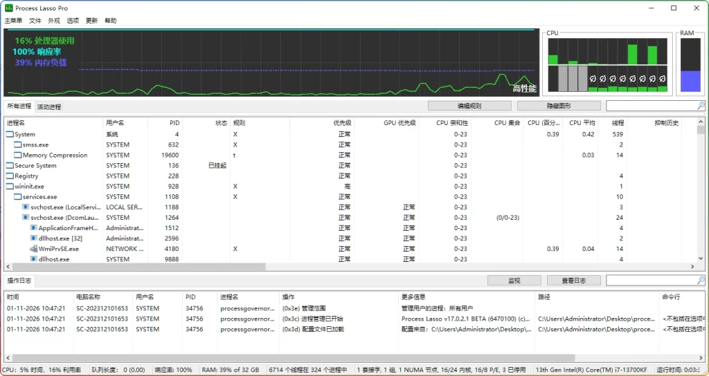Select the Secure System process row
709x376 pixels.
(x=350, y=166)
